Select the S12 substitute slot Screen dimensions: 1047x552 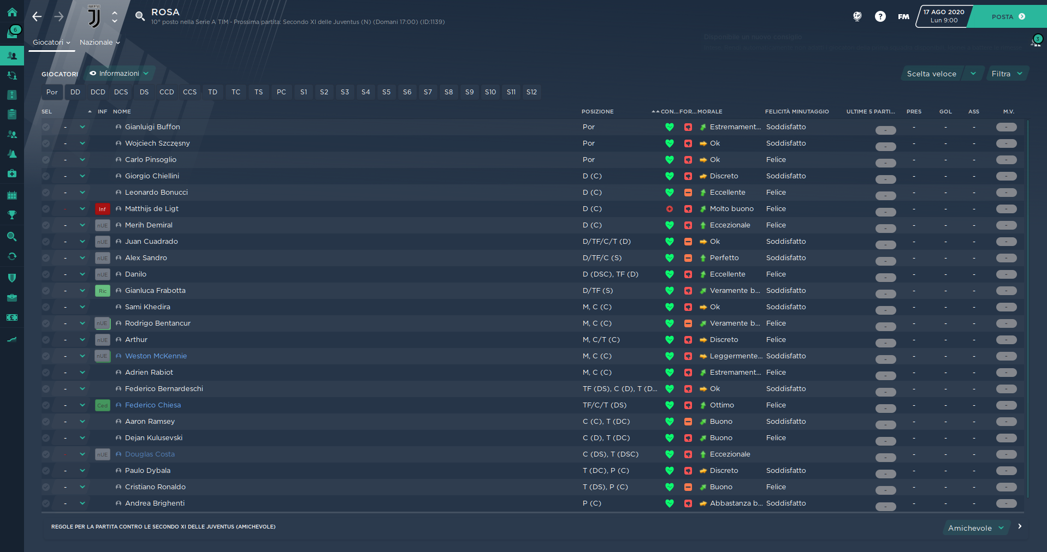[x=531, y=92]
